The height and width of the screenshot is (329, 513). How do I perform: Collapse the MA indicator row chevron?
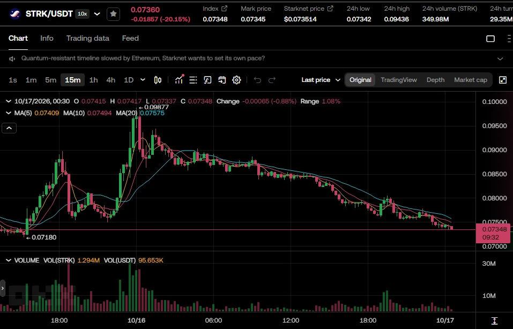9,113
